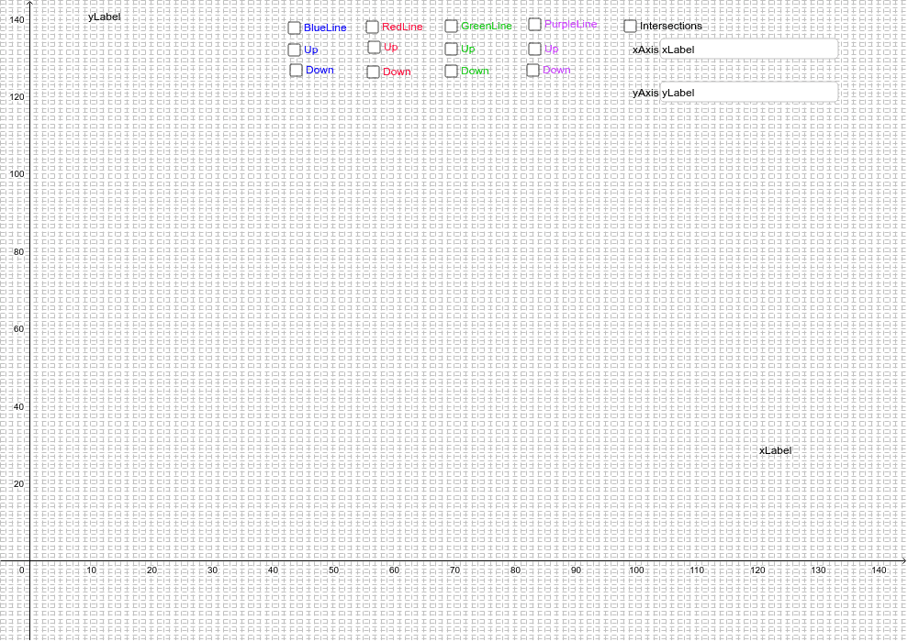Select the xLabel text on the graph
The height and width of the screenshot is (642, 908).
tap(776, 450)
